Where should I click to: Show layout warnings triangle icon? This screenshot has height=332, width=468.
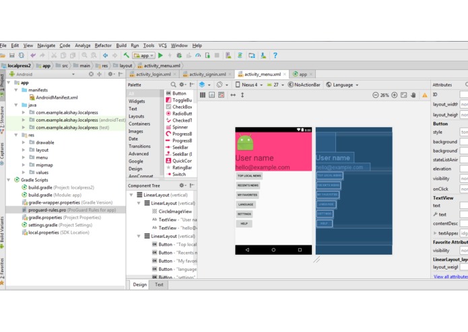coord(424,95)
